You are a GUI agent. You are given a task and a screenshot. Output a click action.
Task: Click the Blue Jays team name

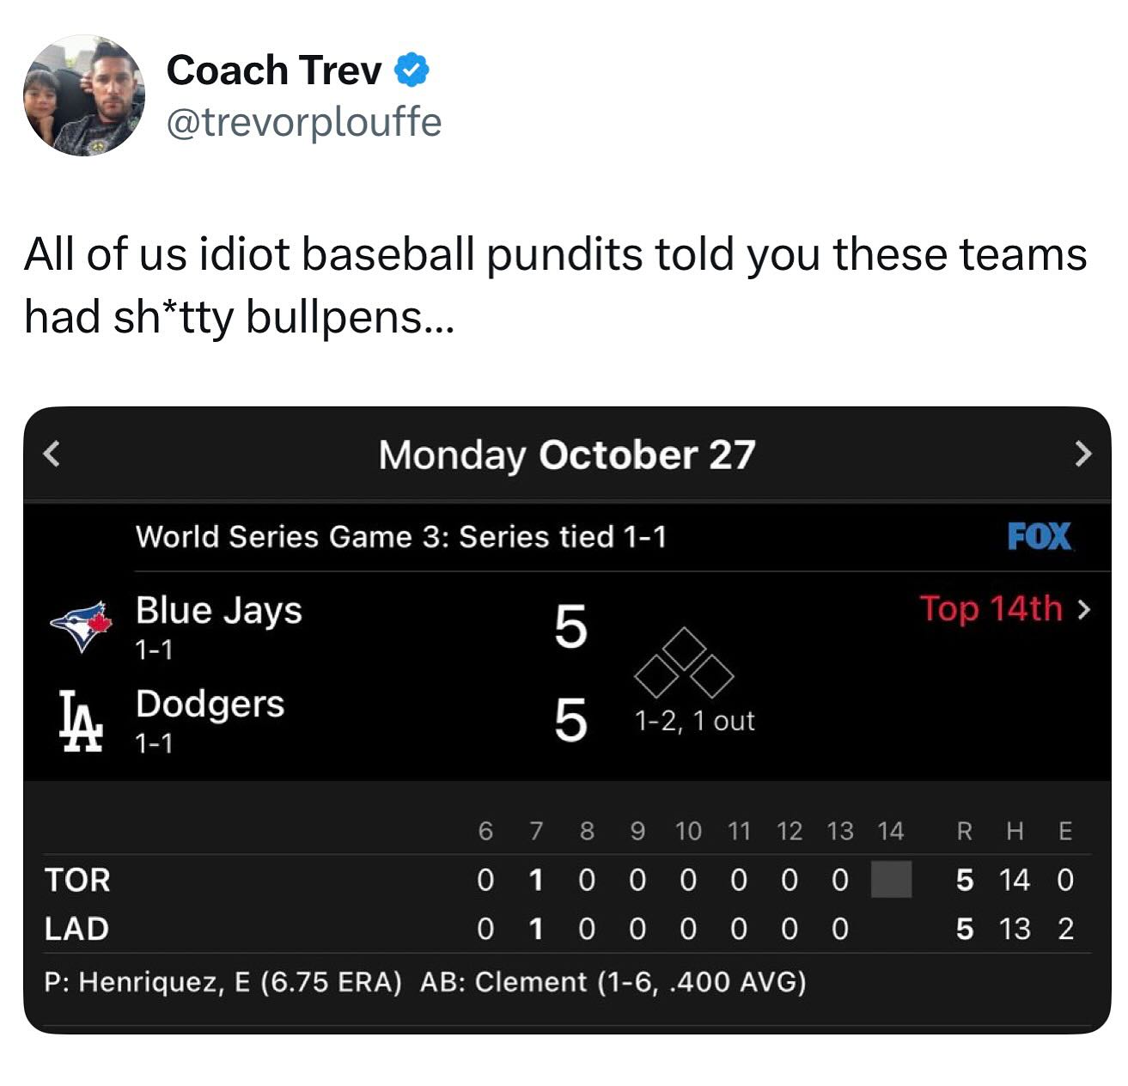[x=218, y=610]
